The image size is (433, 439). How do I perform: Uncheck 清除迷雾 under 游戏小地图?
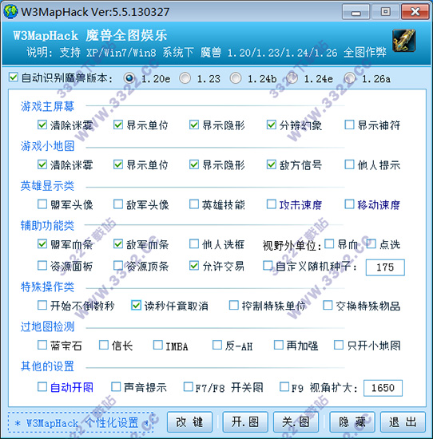pos(42,164)
